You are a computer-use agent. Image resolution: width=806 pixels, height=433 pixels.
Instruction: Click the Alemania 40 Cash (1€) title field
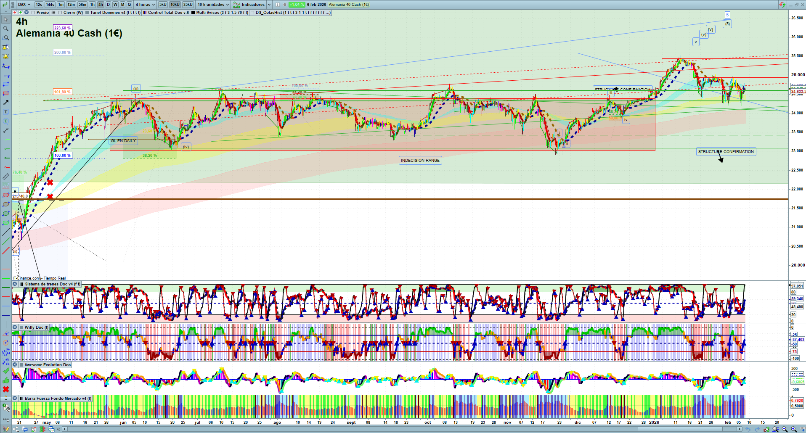[x=349, y=5]
